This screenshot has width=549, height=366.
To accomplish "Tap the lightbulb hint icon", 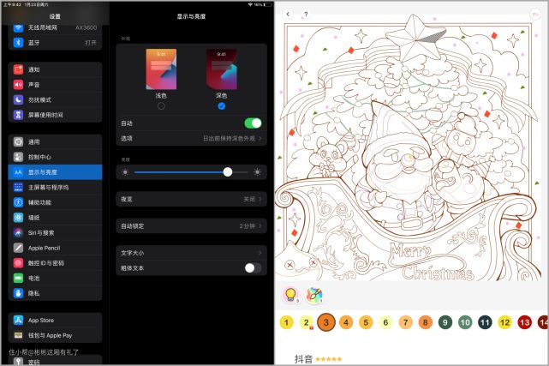I will [289, 294].
